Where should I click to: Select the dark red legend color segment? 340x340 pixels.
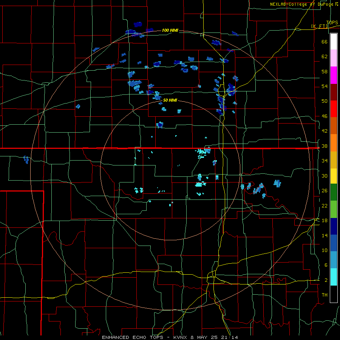point(334,92)
